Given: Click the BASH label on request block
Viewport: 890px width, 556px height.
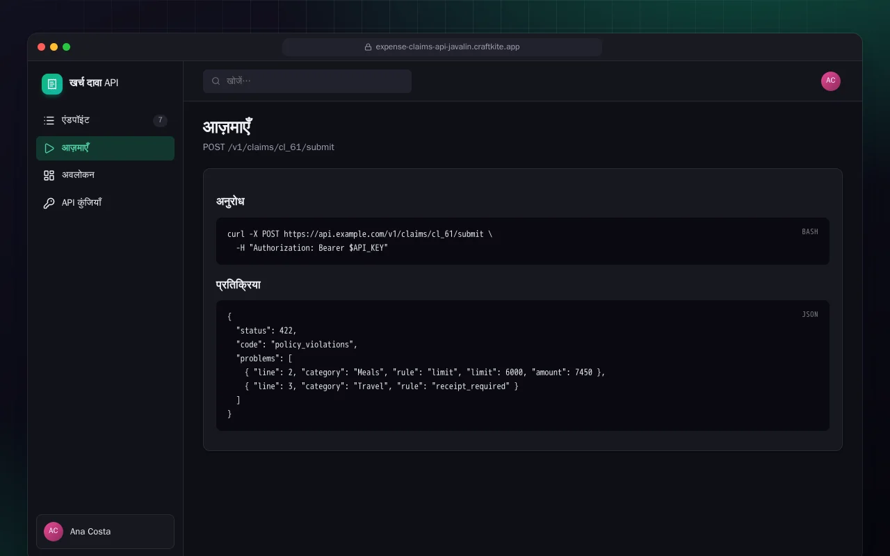Looking at the screenshot, I should (x=810, y=231).
